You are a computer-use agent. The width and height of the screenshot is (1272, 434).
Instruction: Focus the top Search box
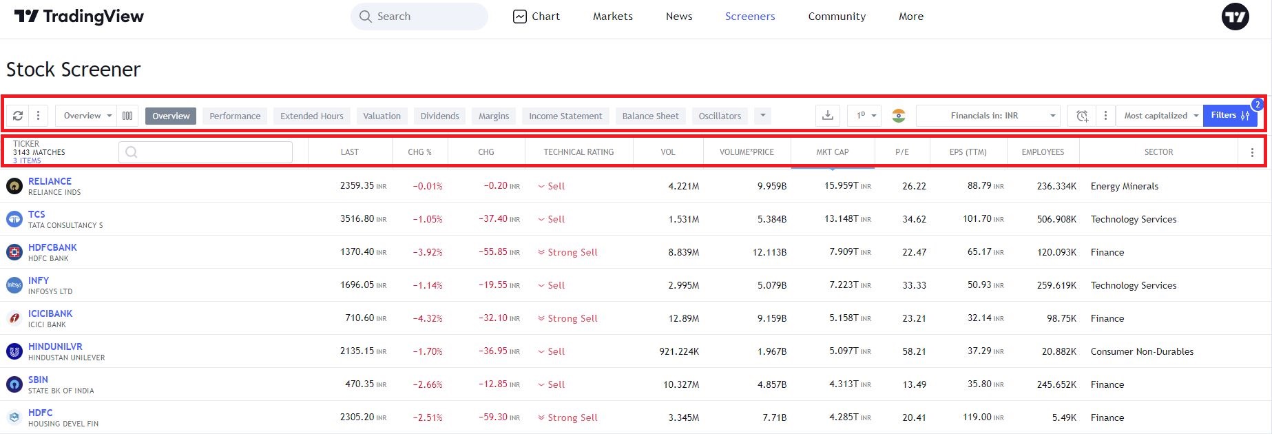click(x=419, y=17)
